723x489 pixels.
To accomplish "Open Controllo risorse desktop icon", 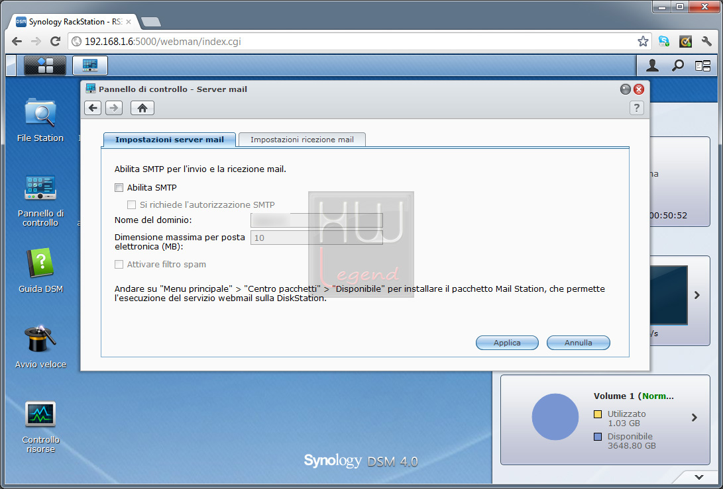I will pyautogui.click(x=40, y=427).
